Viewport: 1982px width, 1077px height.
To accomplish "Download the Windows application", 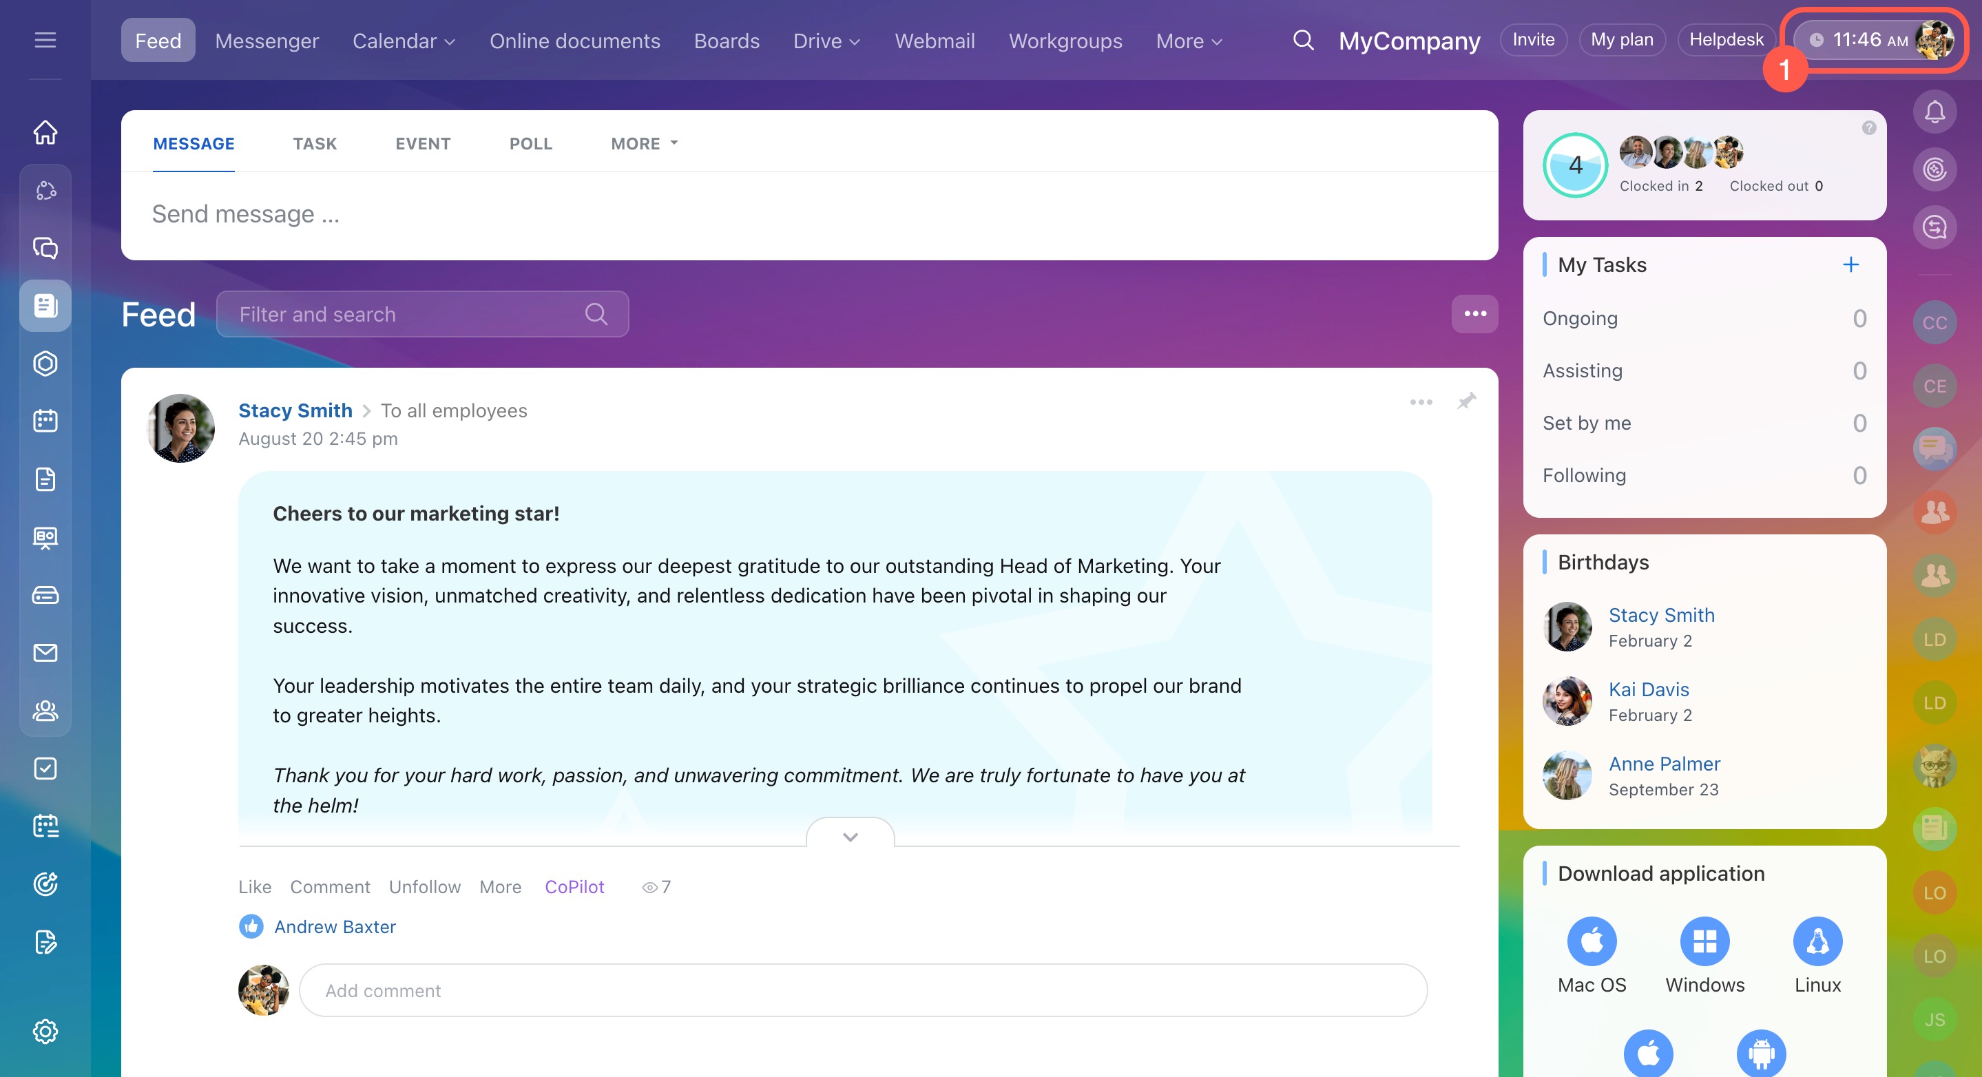I will coord(1704,941).
